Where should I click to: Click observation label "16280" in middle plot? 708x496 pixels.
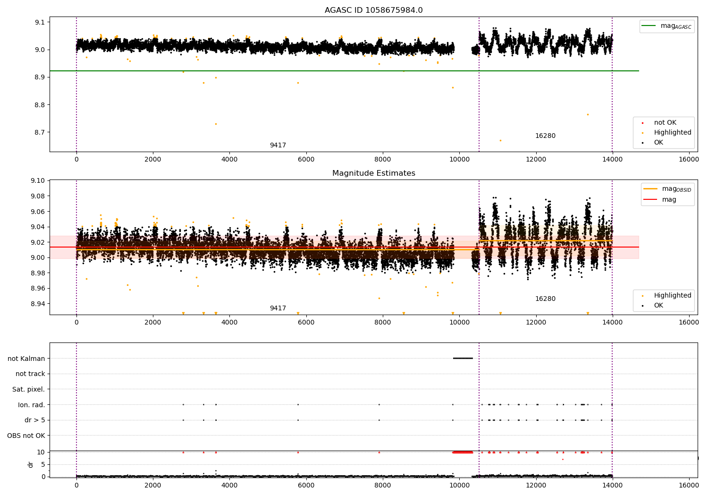click(x=545, y=299)
